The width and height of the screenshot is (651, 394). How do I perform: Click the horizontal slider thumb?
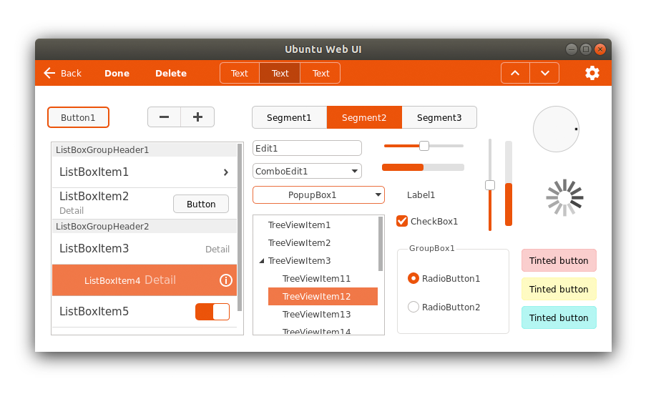pos(424,146)
